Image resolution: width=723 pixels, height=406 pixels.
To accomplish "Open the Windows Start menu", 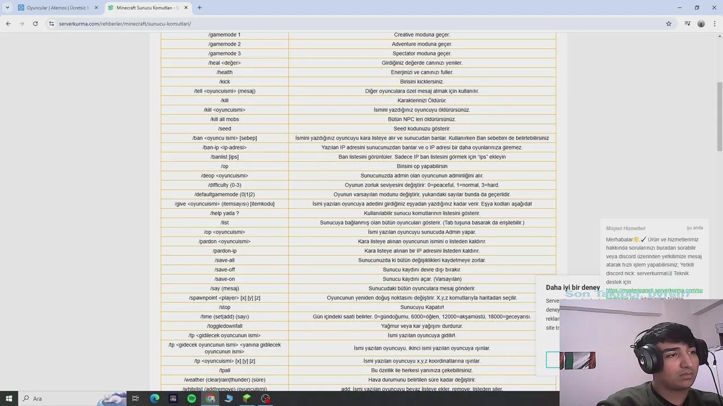I will tap(9, 399).
